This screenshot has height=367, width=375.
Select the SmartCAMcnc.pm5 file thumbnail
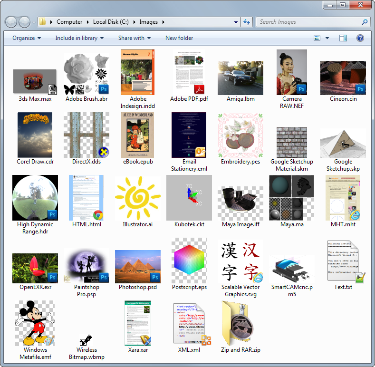[x=292, y=270]
